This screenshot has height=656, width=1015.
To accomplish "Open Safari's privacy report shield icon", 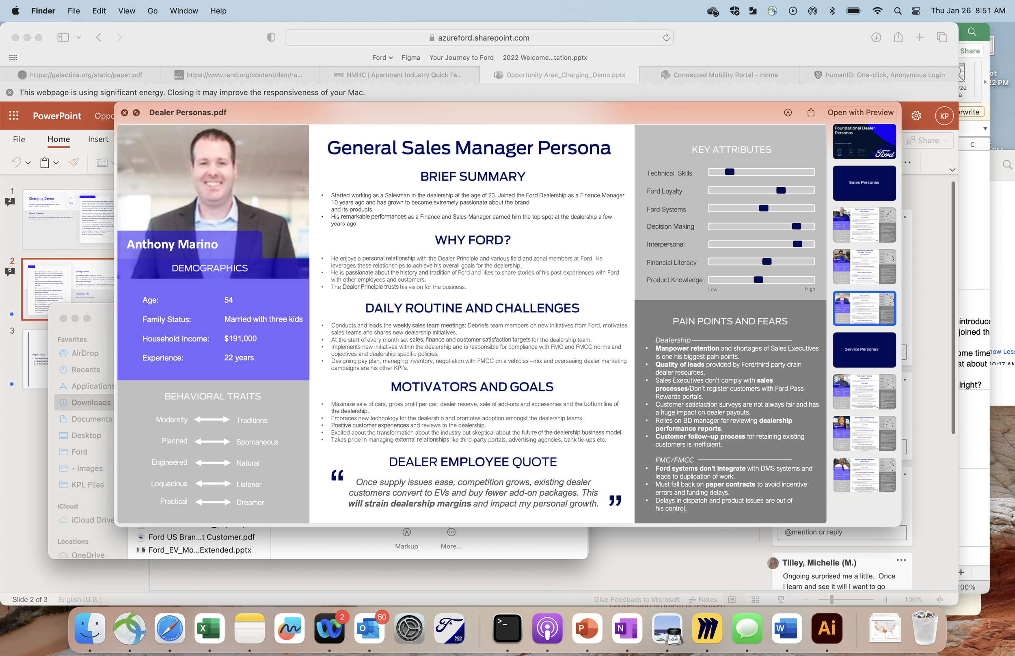I will tap(271, 37).
